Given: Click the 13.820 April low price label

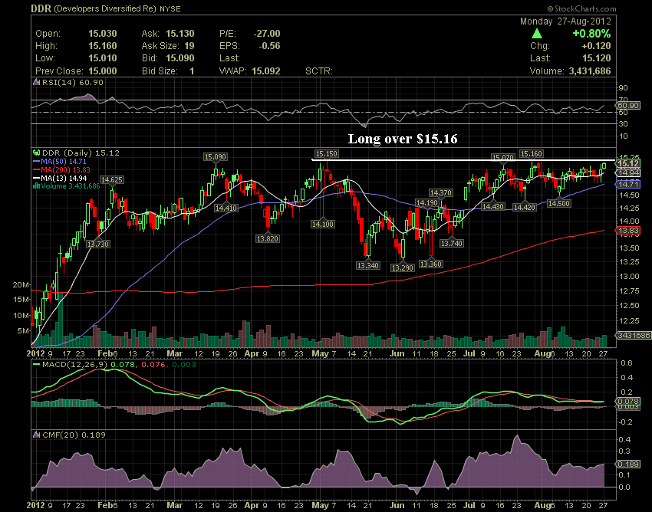Looking at the screenshot, I should click(x=268, y=238).
